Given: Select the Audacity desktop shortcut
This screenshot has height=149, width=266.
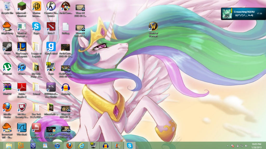Looking at the screenshot, I should click(x=65, y=89).
